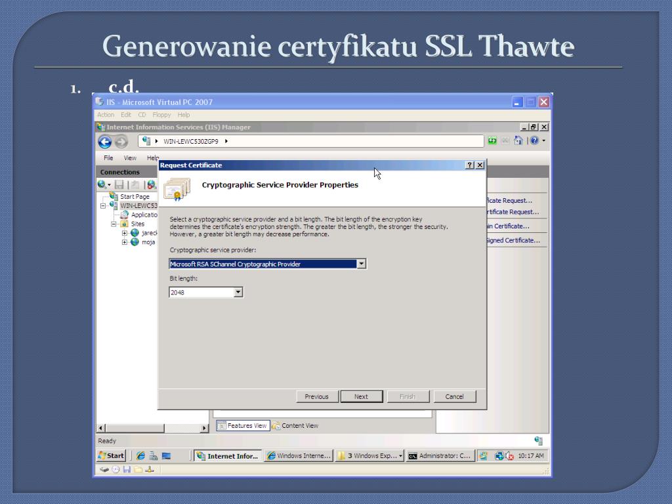The image size is (672, 504).
Task: Click the server status icon in the status bar
Action: tap(539, 440)
